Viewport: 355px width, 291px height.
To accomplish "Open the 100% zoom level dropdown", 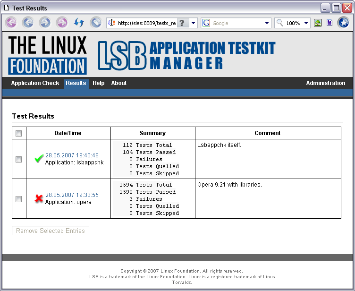I will coord(306,23).
